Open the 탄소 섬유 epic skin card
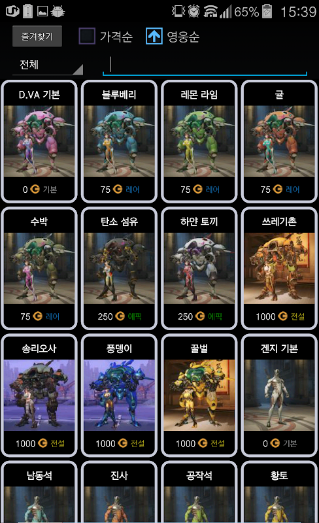Viewport: 319px width, 523px height. pos(119,268)
